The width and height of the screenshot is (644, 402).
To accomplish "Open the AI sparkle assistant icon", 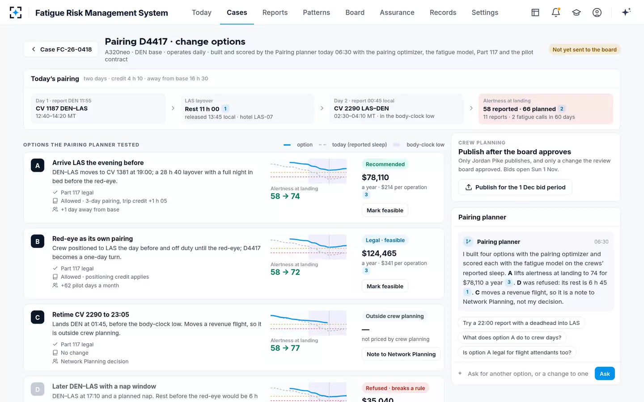I will coord(626,12).
